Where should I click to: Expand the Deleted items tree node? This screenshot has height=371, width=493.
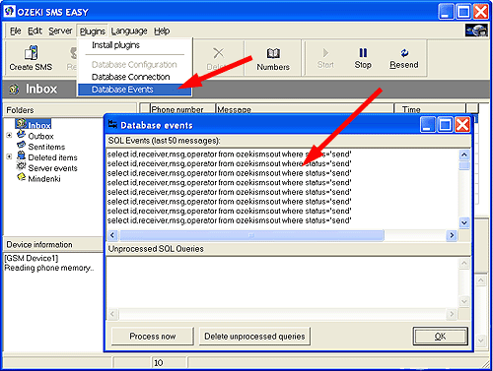[x=9, y=156]
